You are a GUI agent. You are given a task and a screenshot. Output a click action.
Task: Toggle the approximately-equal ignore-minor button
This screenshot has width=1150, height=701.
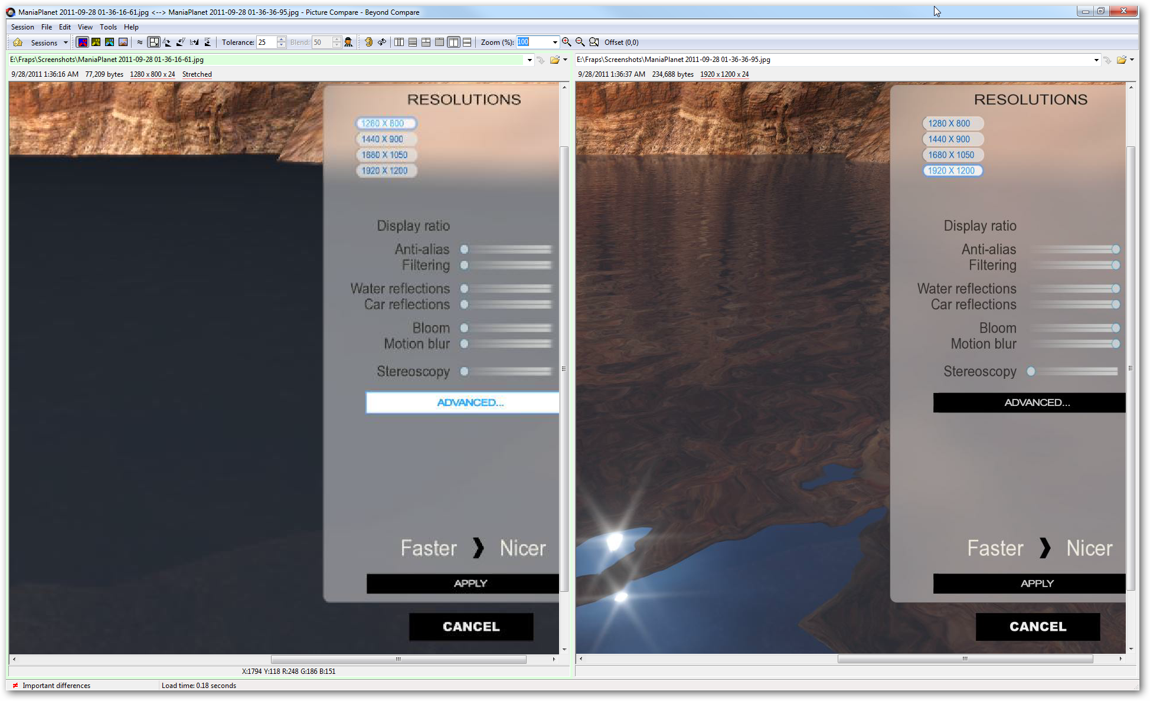140,42
